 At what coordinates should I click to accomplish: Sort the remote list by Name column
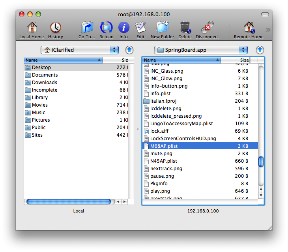point(181,60)
